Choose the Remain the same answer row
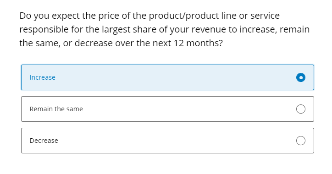The height and width of the screenshot is (174, 332). pyautogui.click(x=167, y=109)
